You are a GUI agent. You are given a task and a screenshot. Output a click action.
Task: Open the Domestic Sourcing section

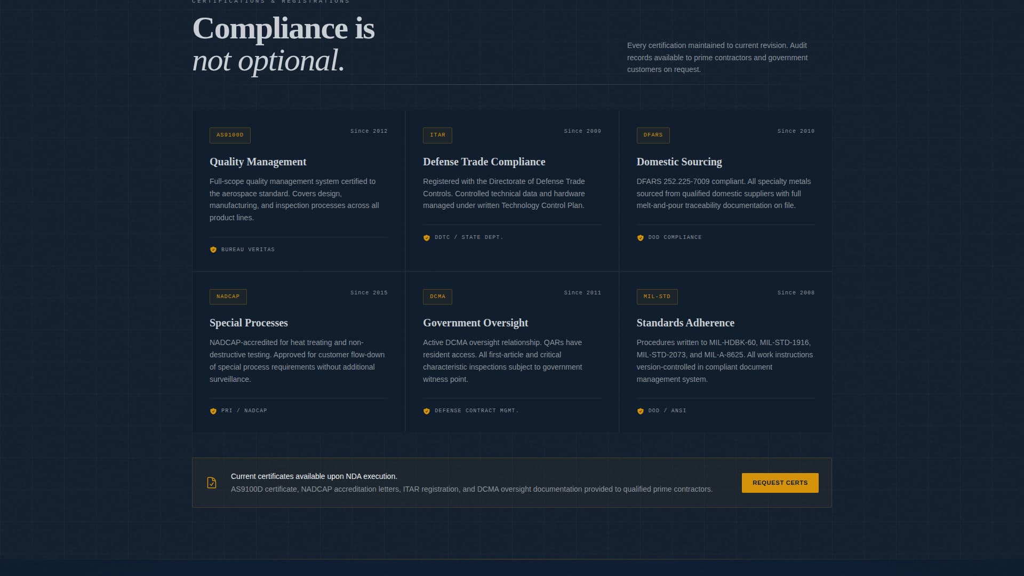pyautogui.click(x=679, y=162)
